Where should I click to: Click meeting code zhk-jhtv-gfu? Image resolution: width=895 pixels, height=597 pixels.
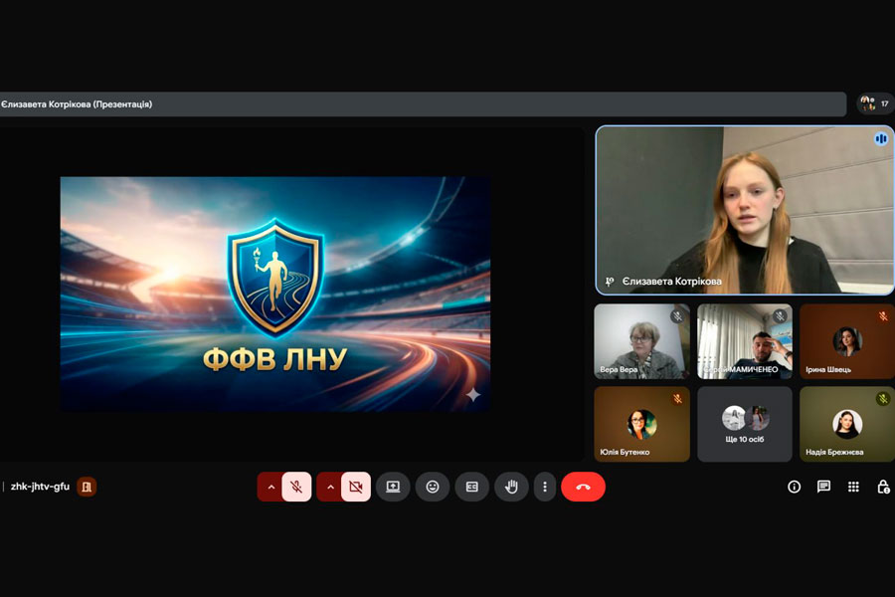[40, 487]
